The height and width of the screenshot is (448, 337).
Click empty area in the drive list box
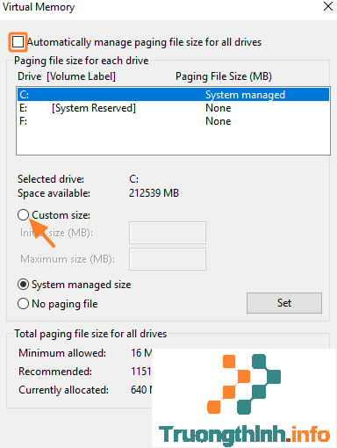click(173, 141)
